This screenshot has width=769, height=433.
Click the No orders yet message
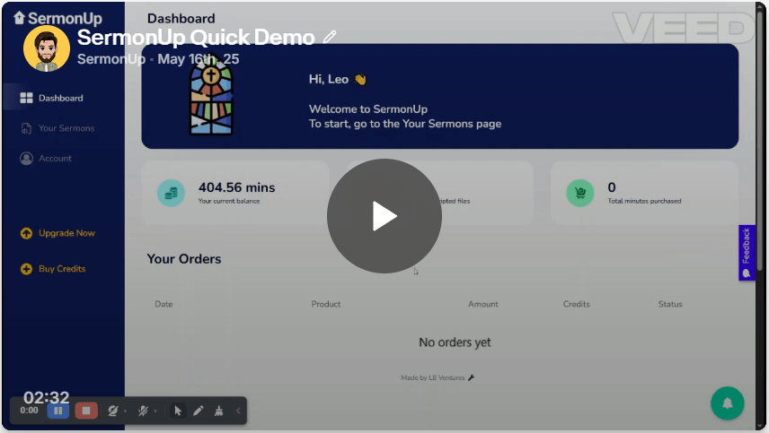455,342
